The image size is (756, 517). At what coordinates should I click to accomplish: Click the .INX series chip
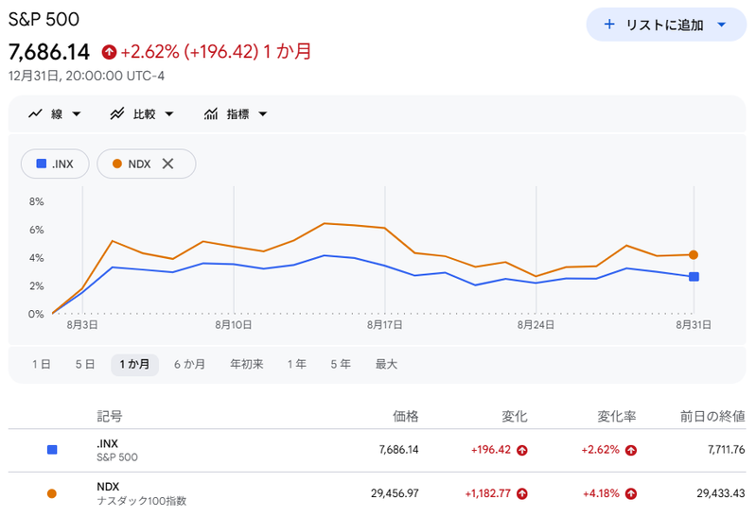pos(55,164)
